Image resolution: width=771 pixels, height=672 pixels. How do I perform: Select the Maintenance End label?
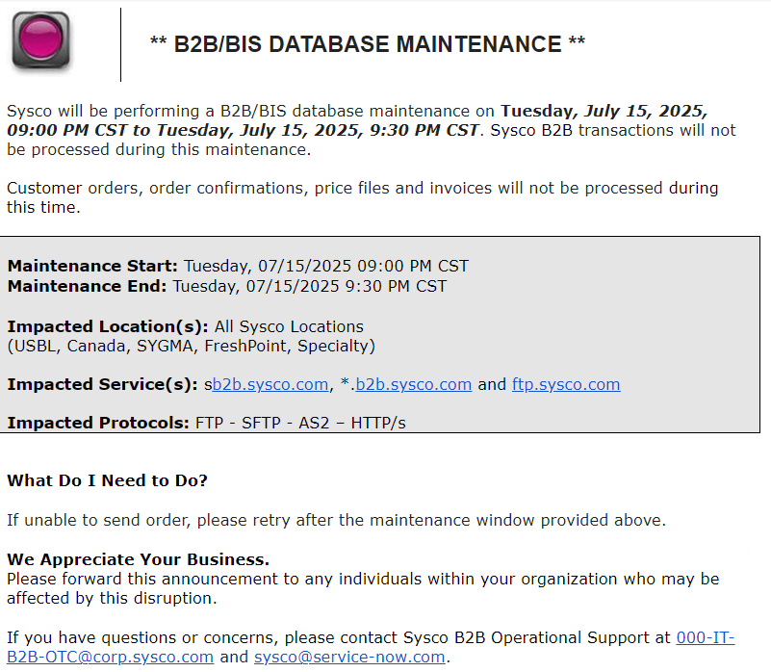(x=87, y=285)
